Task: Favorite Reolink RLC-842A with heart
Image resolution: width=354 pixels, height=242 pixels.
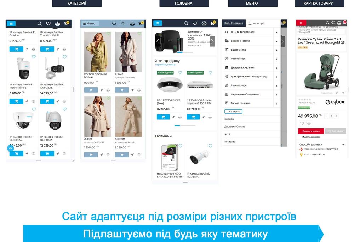Action: coord(34,109)
